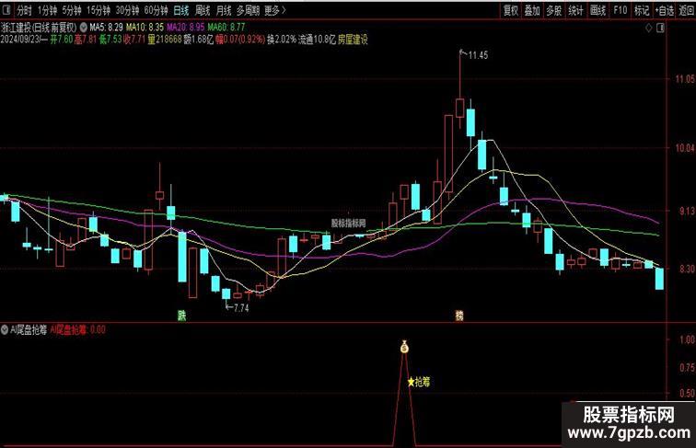Click the 流通10.8亿 float value
The width and height of the screenshot is (696, 448).
pyautogui.click(x=317, y=40)
